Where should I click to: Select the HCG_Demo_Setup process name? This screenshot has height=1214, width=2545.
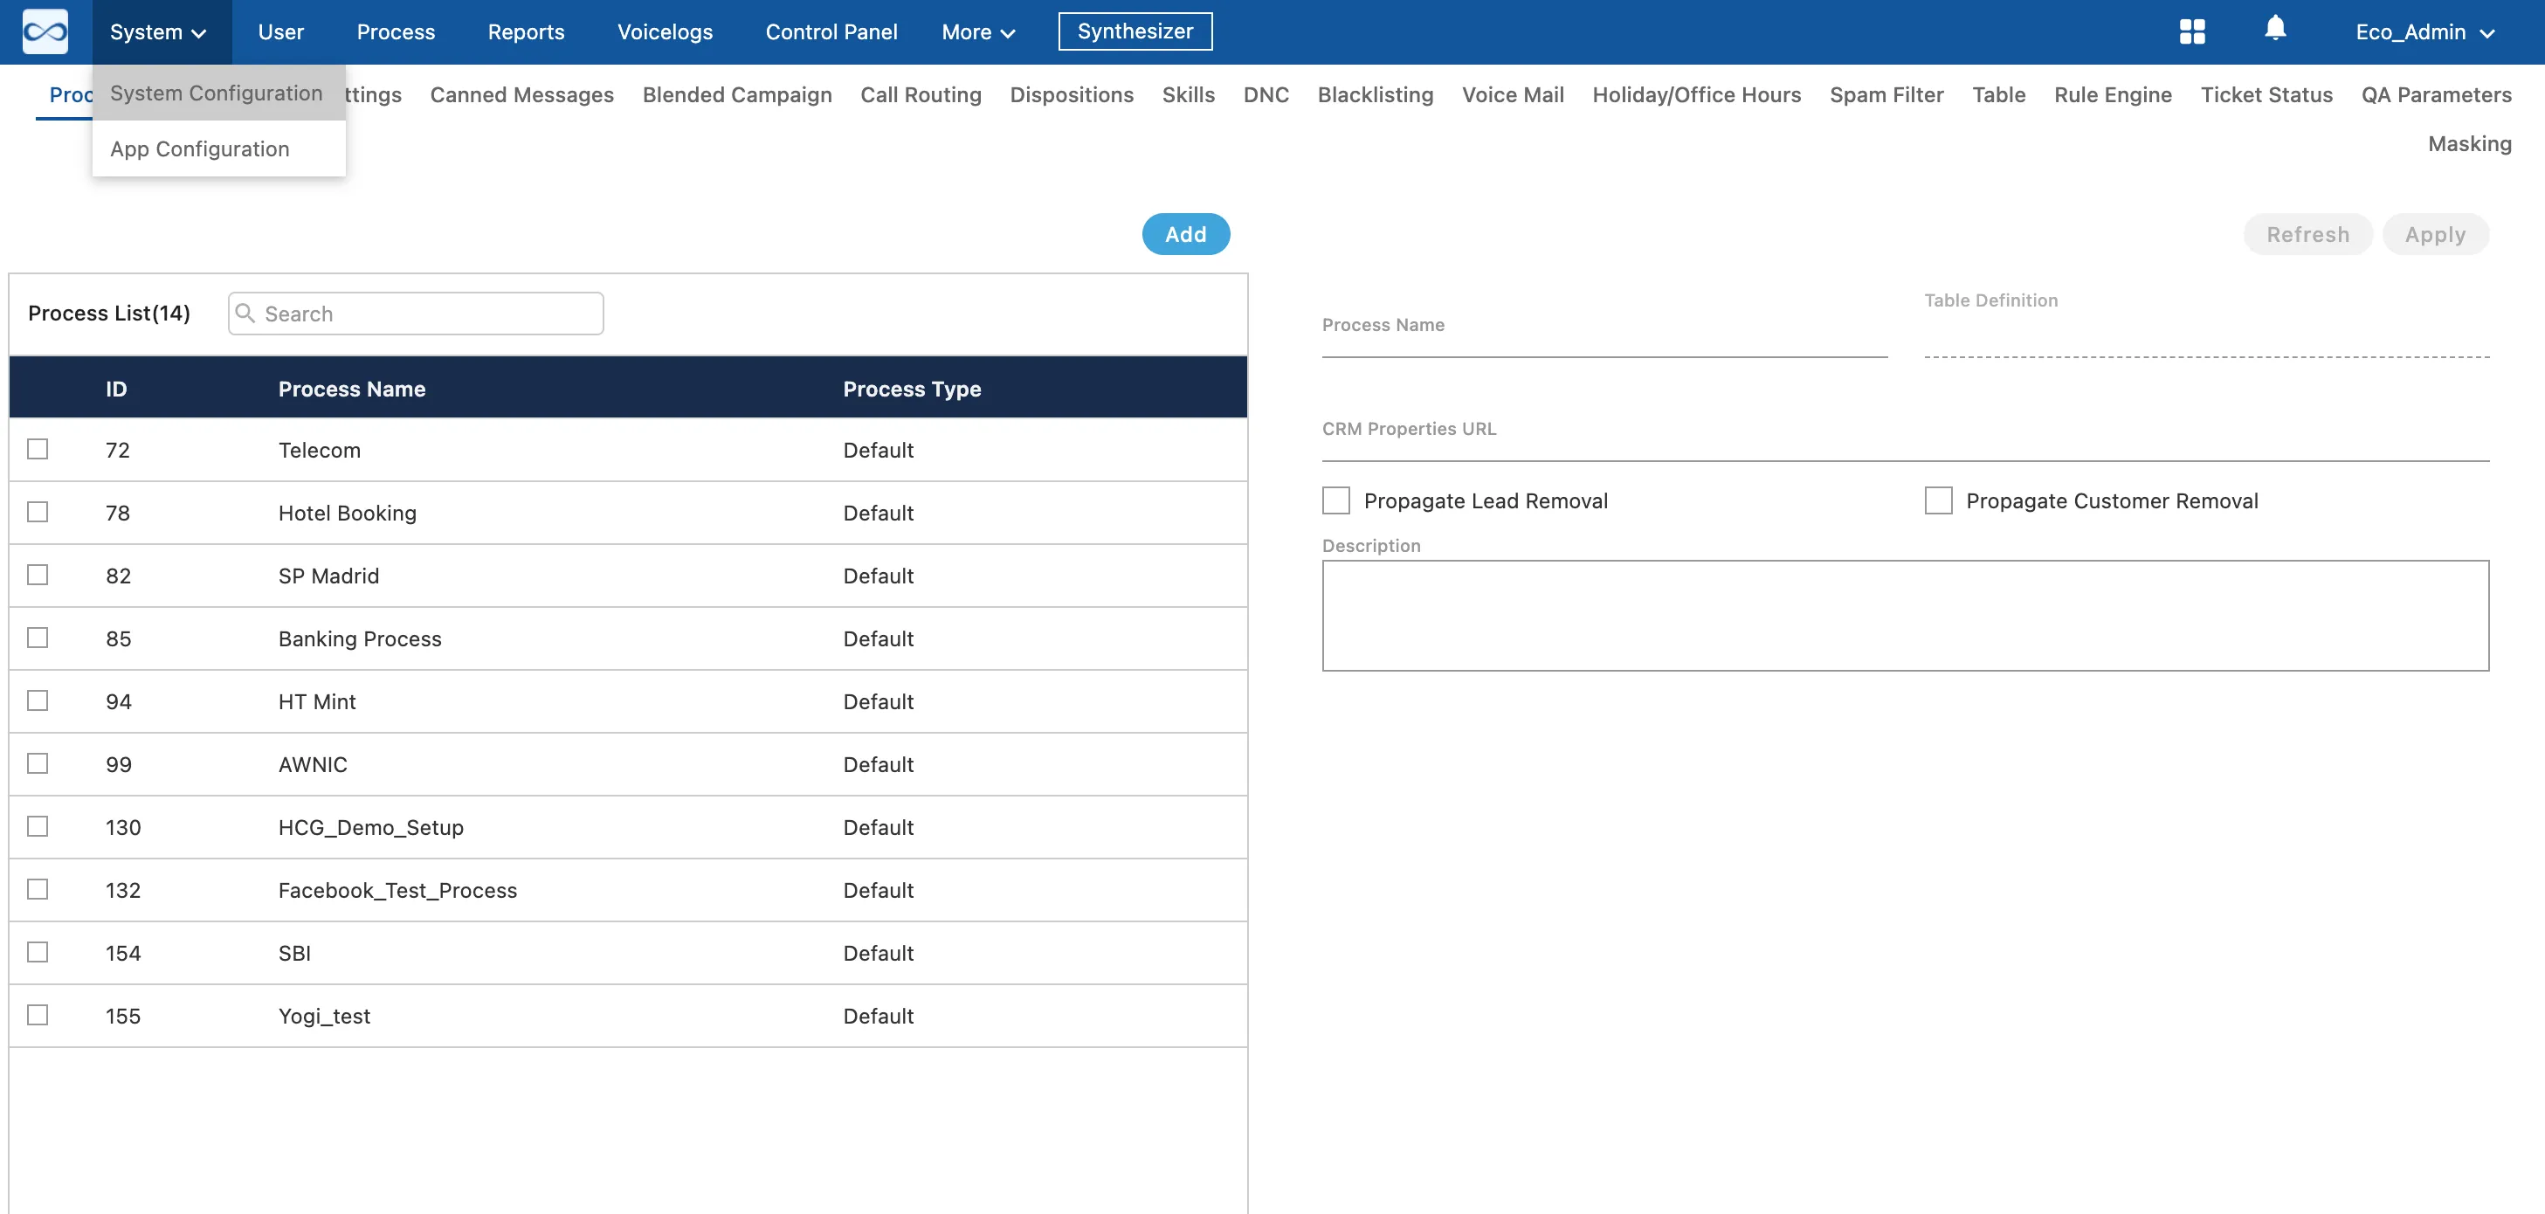pyautogui.click(x=370, y=827)
